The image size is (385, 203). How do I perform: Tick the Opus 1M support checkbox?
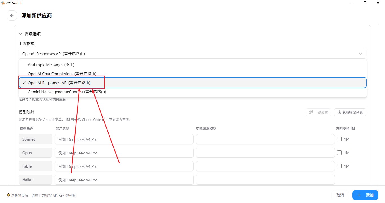coord(339,153)
